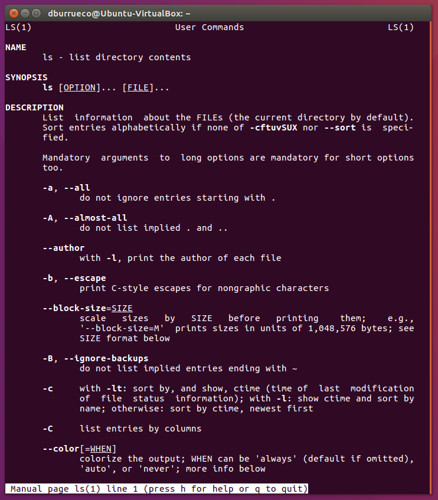438x500 pixels.
Task: Click the -b, --escape option entry
Action: coord(74,278)
